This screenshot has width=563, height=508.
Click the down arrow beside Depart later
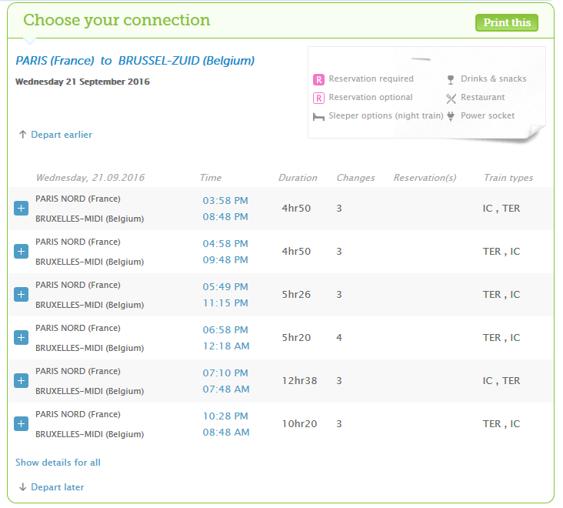tap(22, 487)
